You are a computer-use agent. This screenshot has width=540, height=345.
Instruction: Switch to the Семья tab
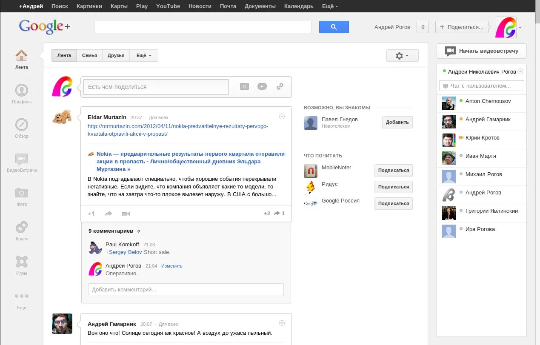click(x=89, y=55)
